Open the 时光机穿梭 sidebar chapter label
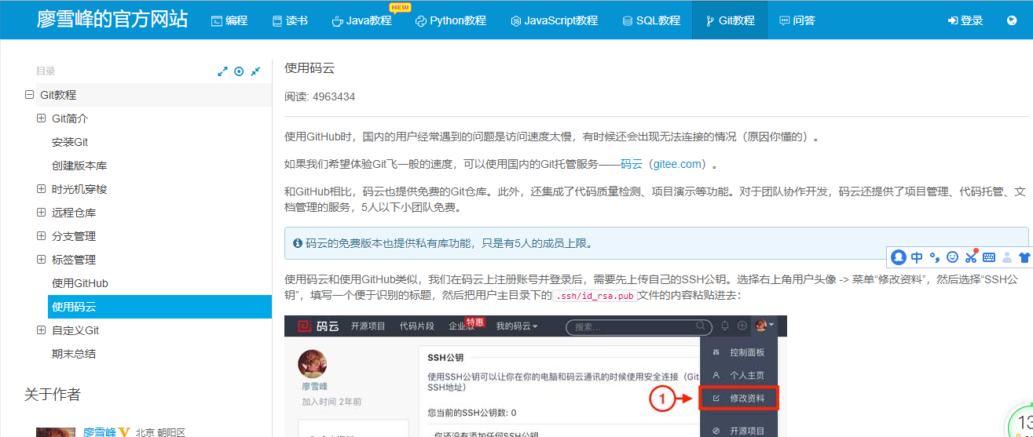Screen dimensions: 1033x437 click(x=79, y=189)
